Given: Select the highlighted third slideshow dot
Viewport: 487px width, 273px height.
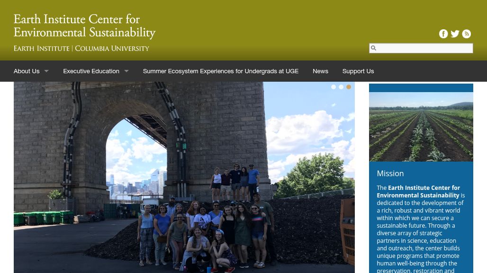Looking at the screenshot, I should (x=349, y=87).
